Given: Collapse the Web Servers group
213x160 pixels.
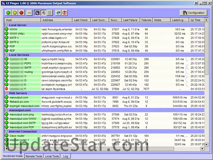Looking at the screenshot, I should coord(7,93).
